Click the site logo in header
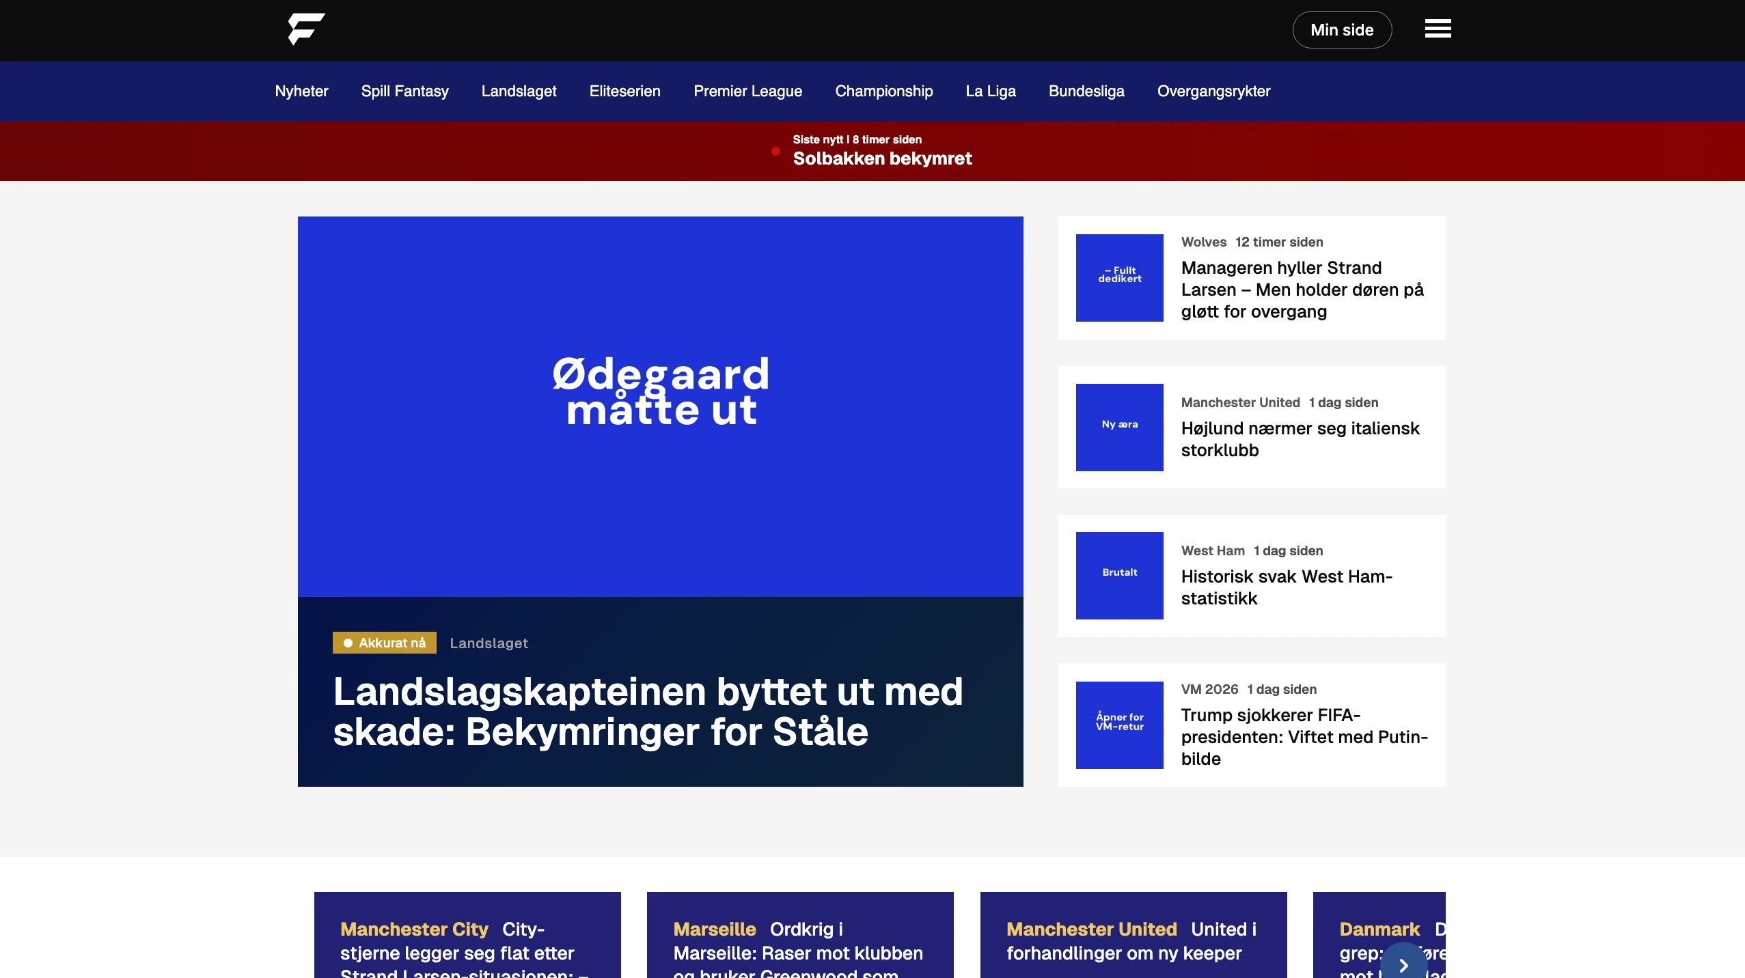Image resolution: width=1745 pixels, height=978 pixels. (x=306, y=29)
